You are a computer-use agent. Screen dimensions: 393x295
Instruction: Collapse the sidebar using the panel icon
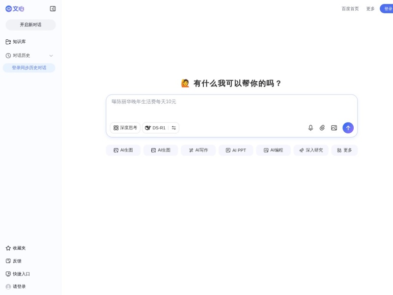click(x=53, y=8)
